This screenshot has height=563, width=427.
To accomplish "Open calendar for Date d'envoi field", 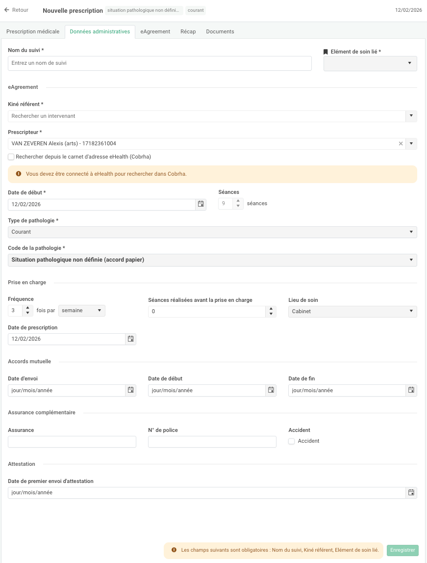I will 130,390.
